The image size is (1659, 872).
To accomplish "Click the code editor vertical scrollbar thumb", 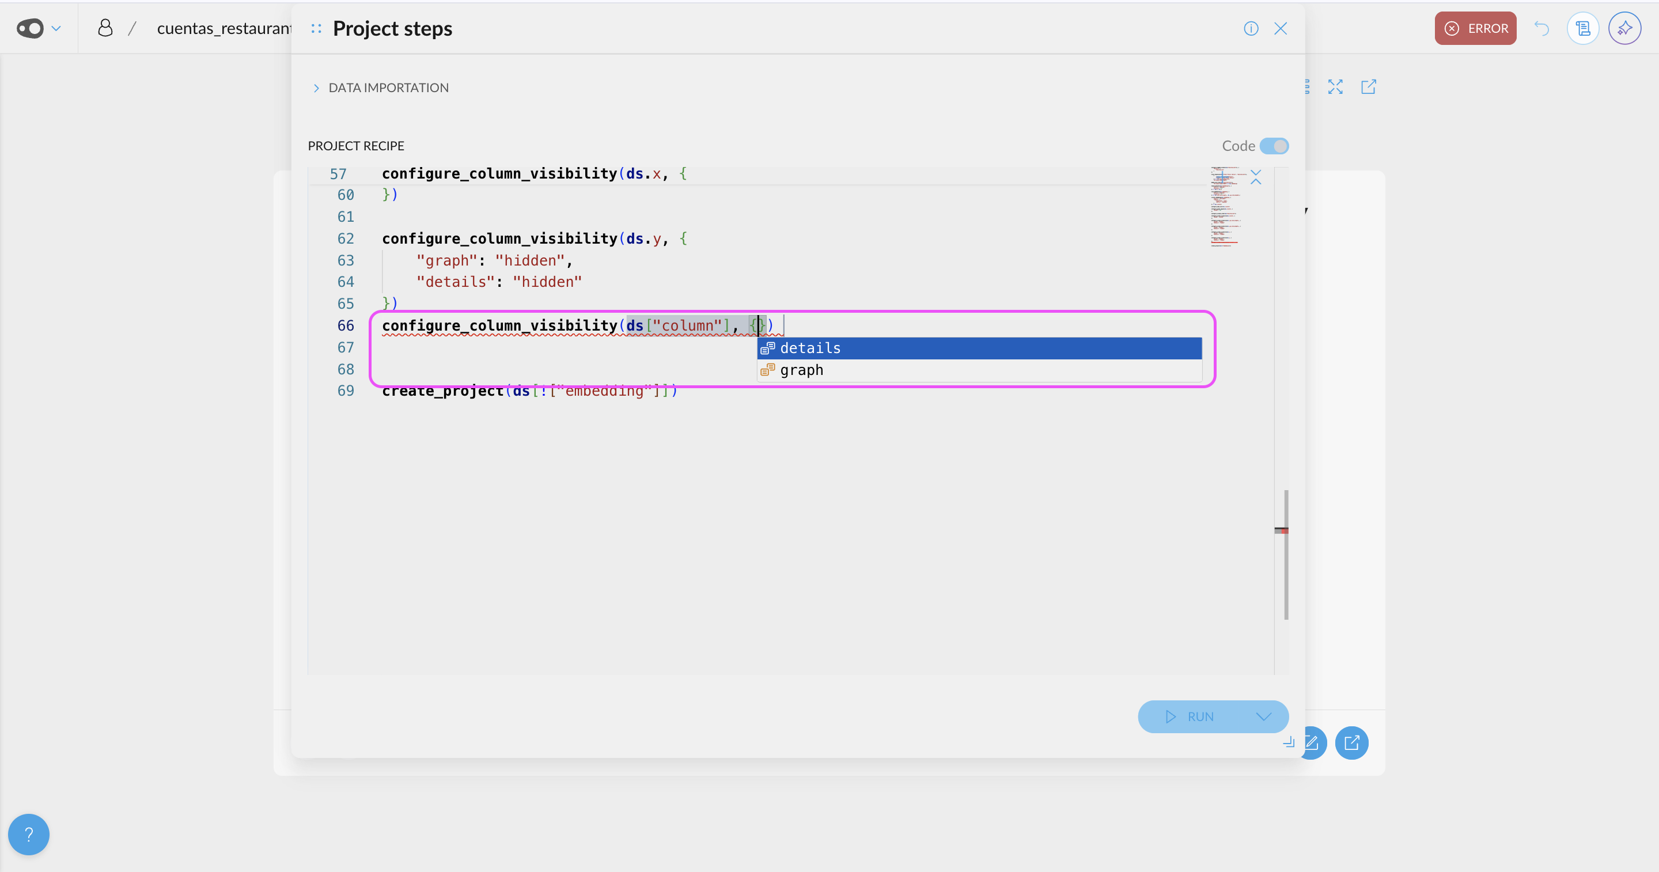I will 1286,567.
